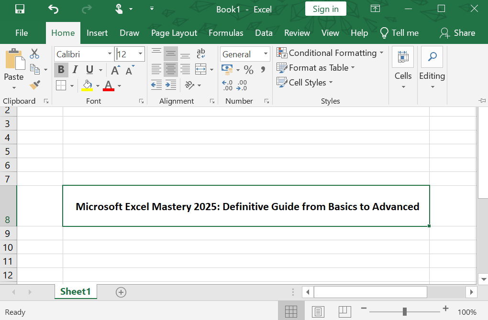The width and height of the screenshot is (488, 320).
Task: Toggle Middle Align vertical alignment
Action: point(171,54)
